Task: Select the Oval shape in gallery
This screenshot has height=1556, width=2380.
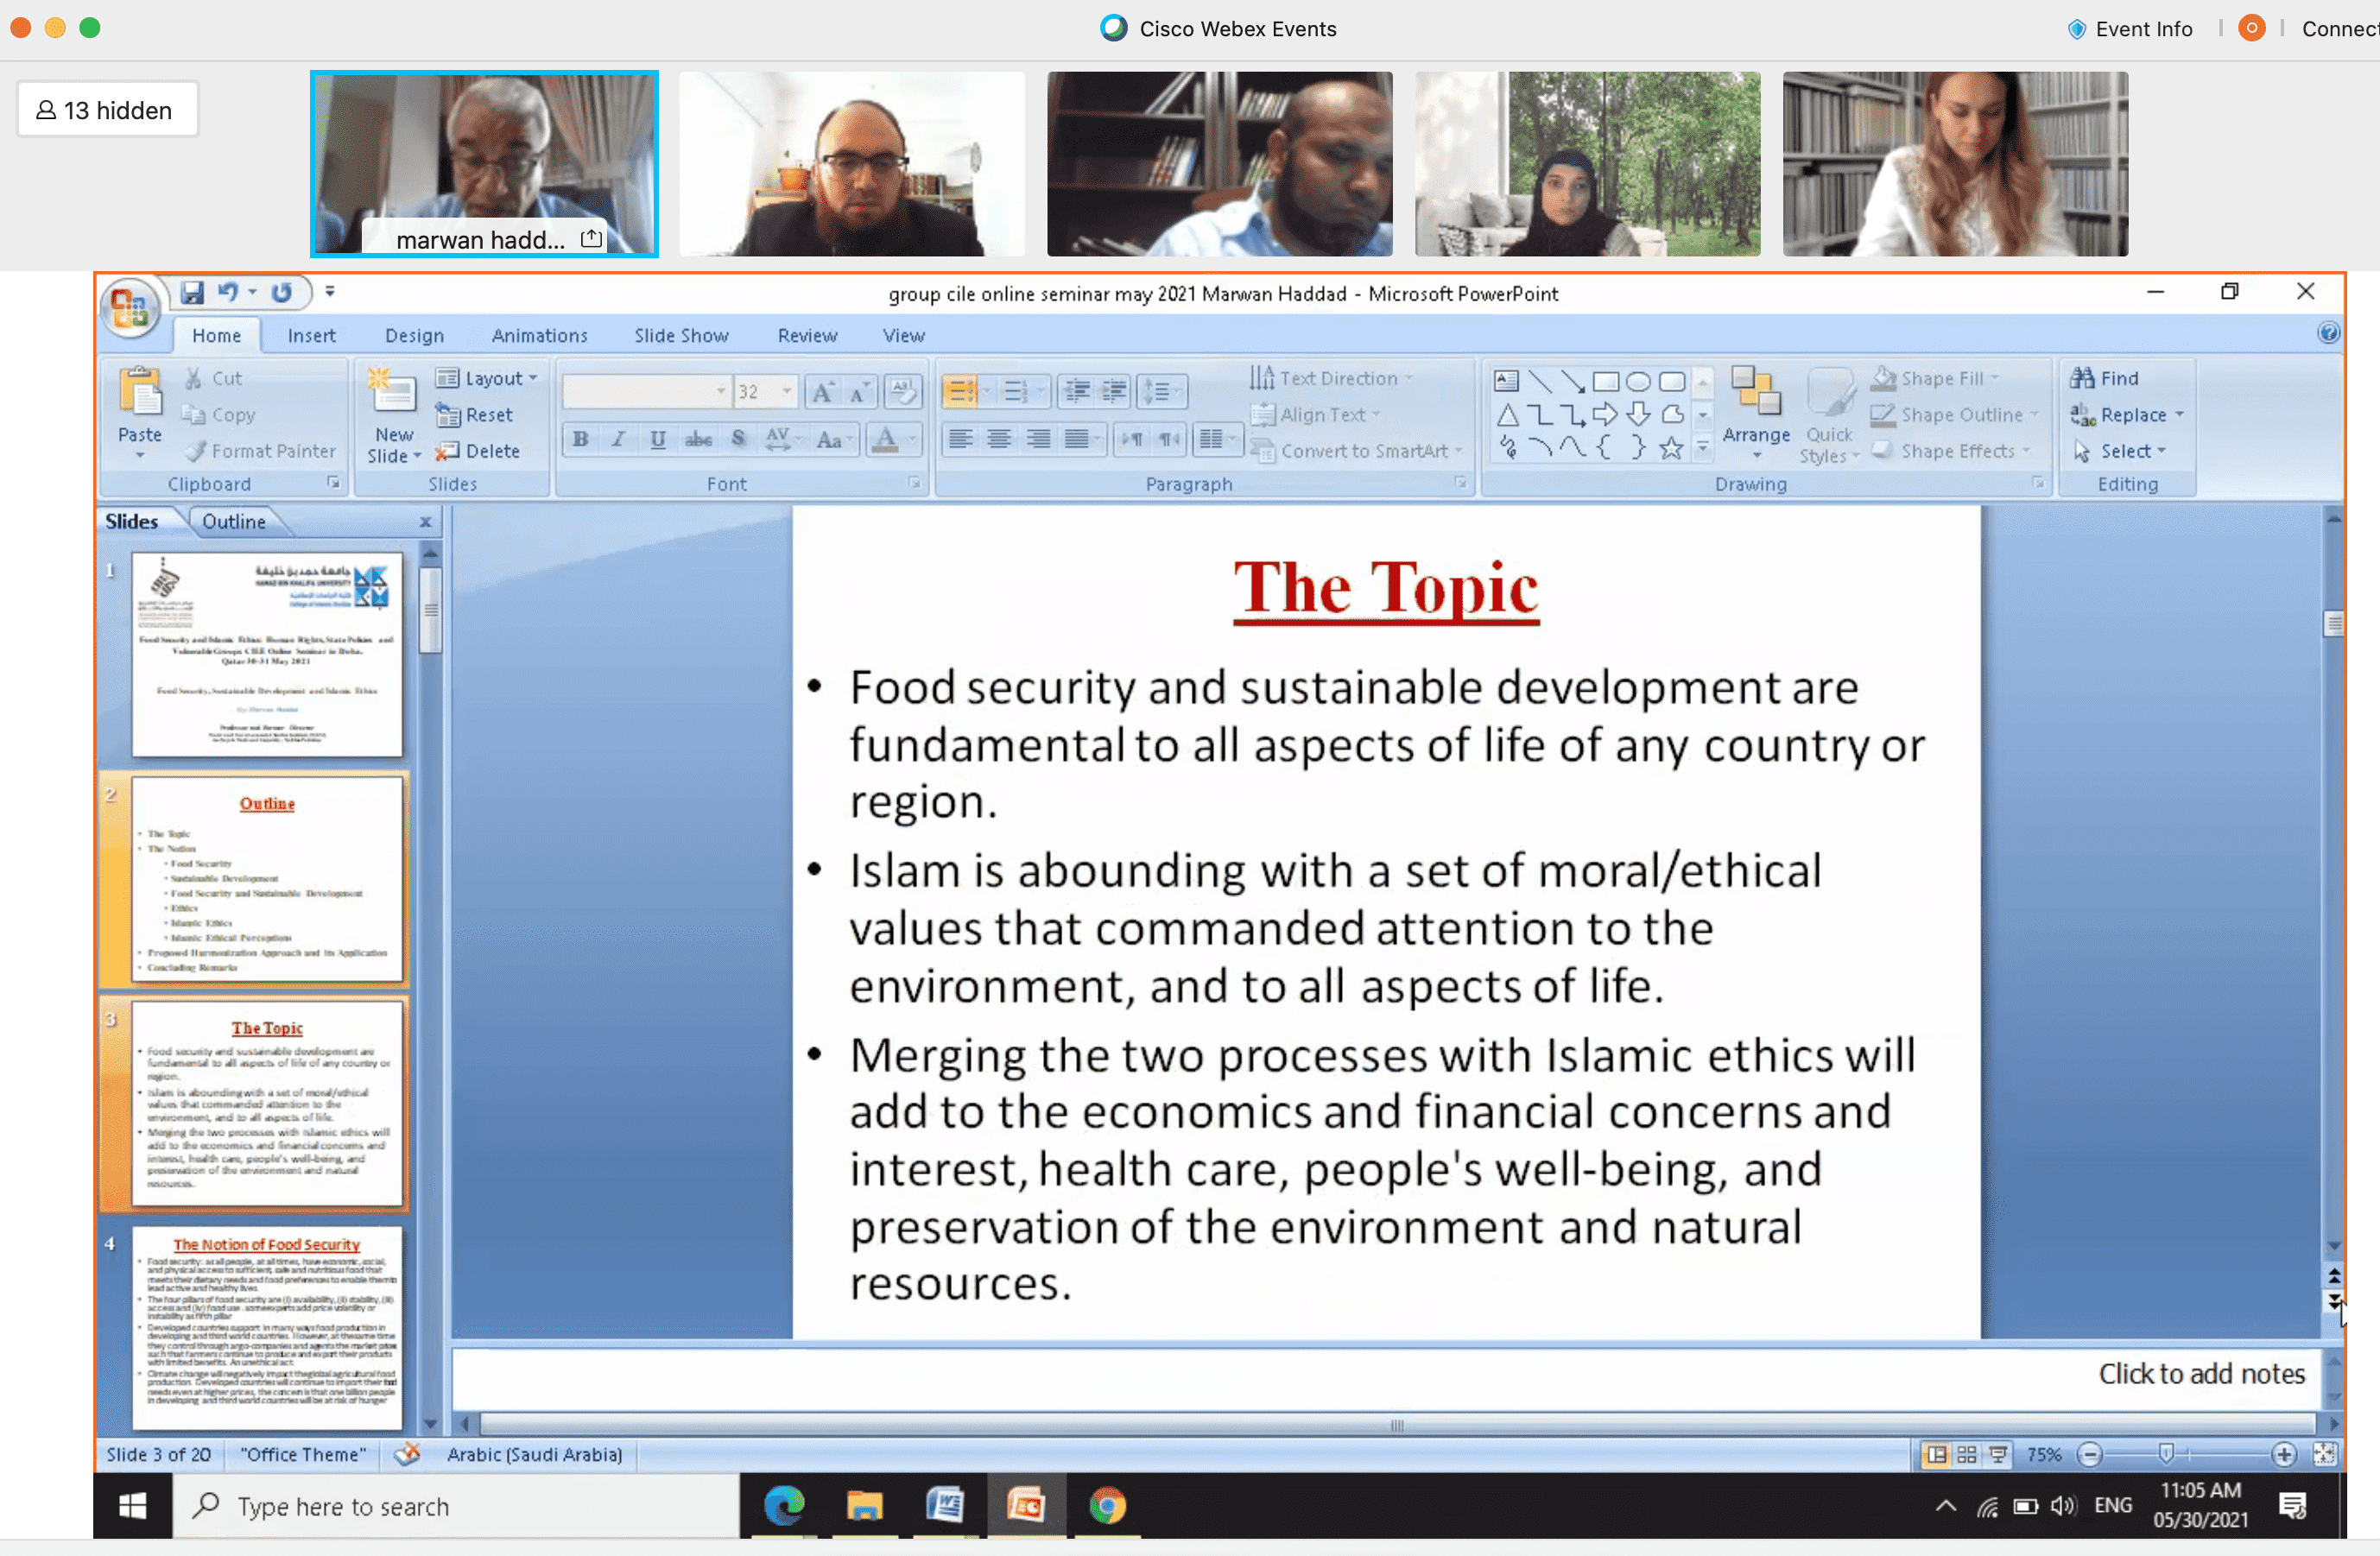Action: click(1638, 381)
